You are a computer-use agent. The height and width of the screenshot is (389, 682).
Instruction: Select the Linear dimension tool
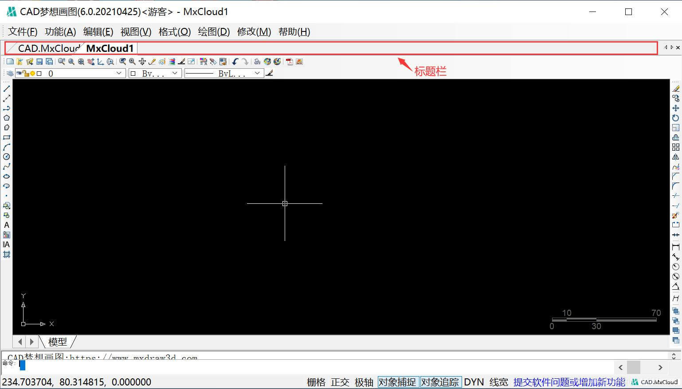coord(675,247)
